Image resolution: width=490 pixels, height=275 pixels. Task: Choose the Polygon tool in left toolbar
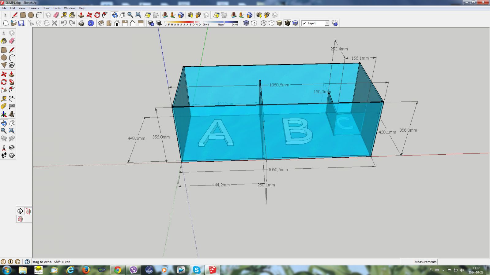coord(4,65)
